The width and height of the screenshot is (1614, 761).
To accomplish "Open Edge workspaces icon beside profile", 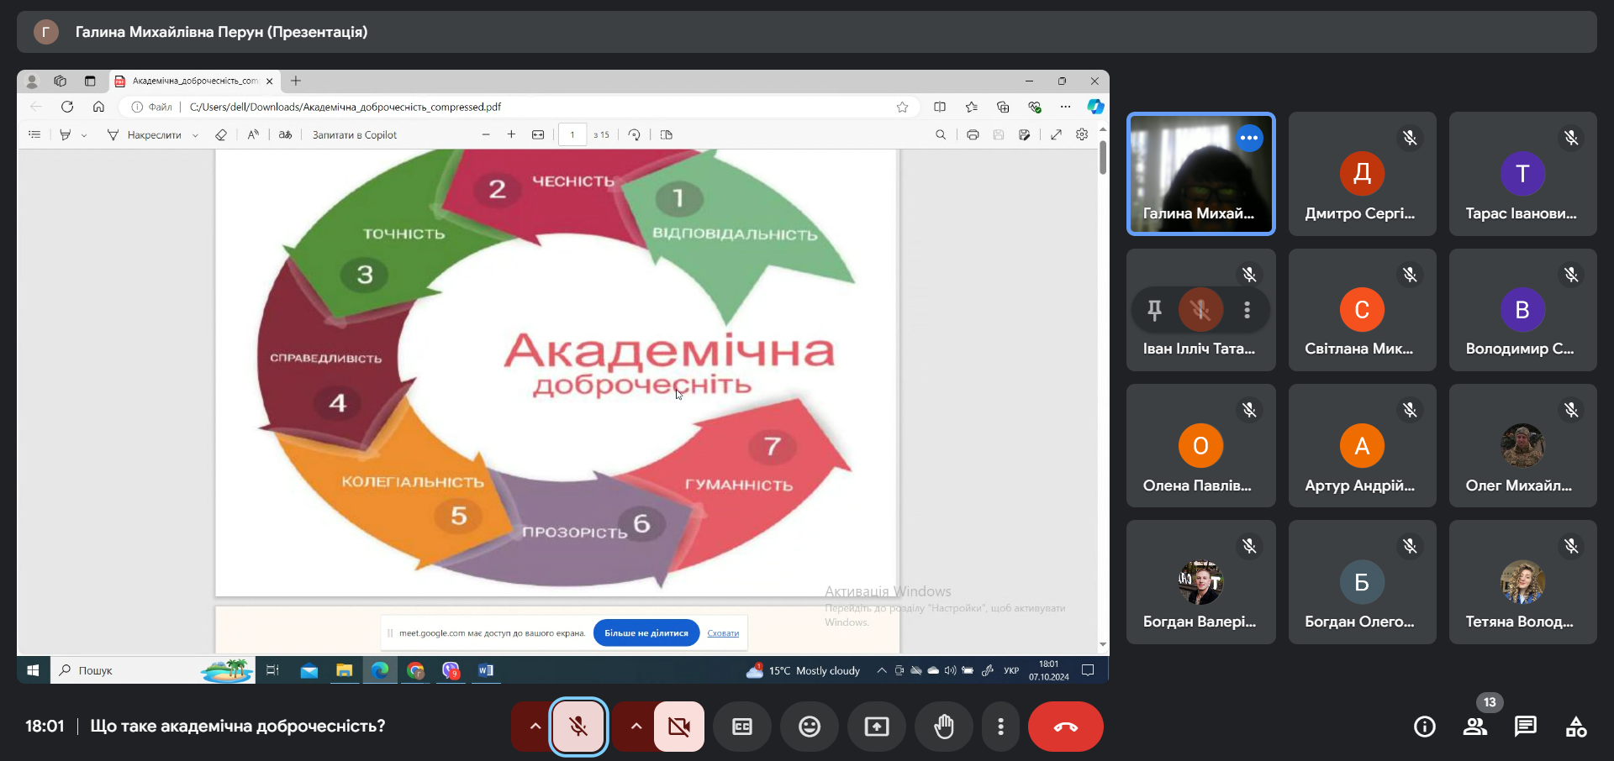I will 61,81.
